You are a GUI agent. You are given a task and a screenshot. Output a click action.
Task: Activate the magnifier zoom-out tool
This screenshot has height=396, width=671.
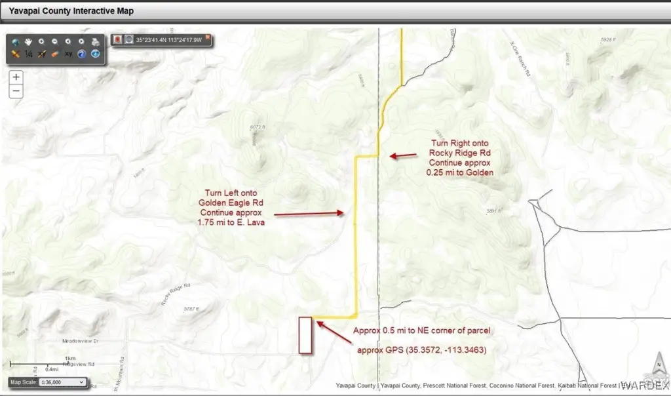pos(55,41)
